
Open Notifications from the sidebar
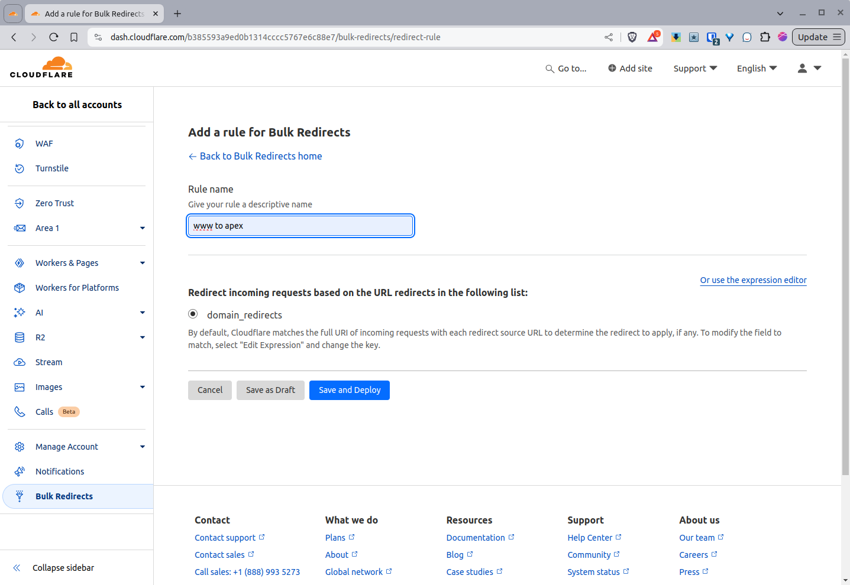click(59, 471)
